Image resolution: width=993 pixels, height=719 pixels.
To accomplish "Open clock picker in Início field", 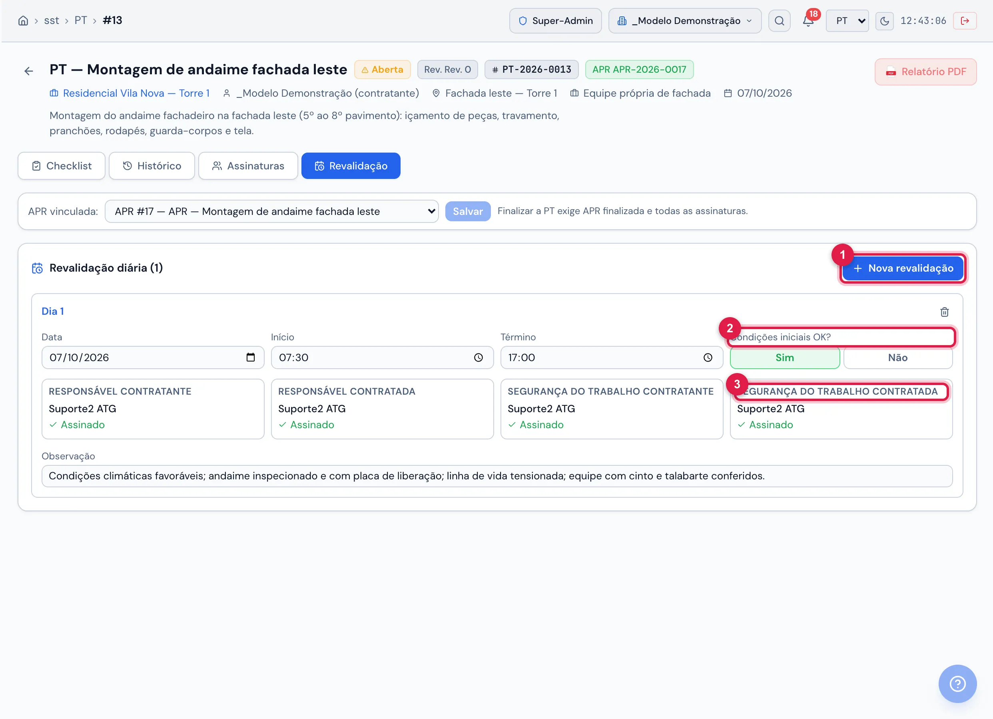I will click(x=479, y=358).
